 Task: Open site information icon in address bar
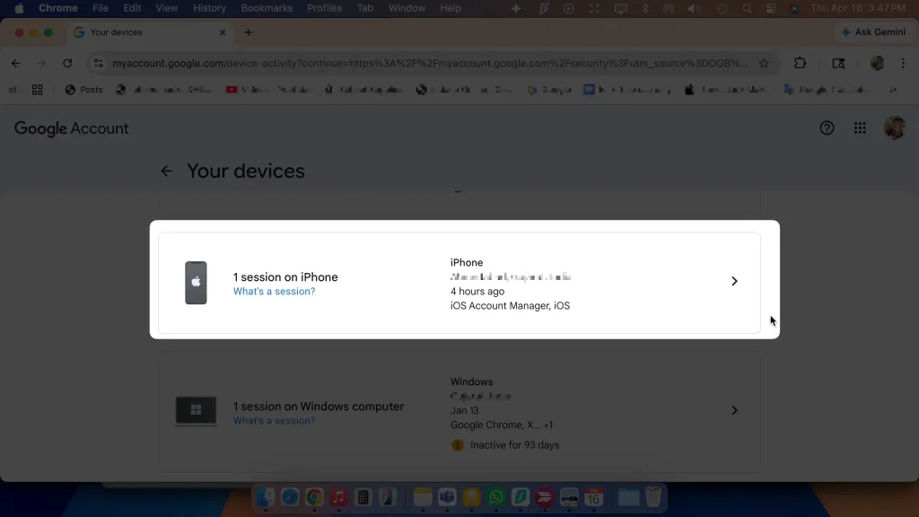99,64
